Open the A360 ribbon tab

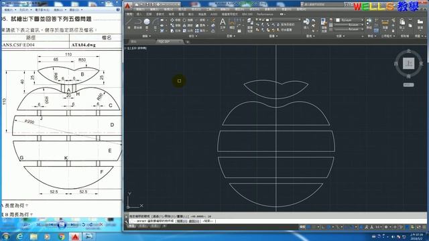coord(214,14)
